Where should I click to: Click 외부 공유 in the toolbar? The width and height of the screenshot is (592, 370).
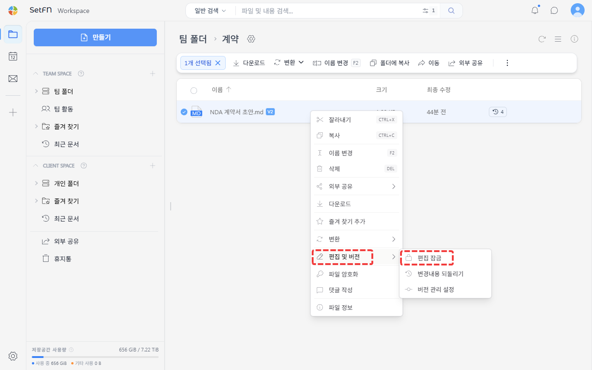[466, 63]
